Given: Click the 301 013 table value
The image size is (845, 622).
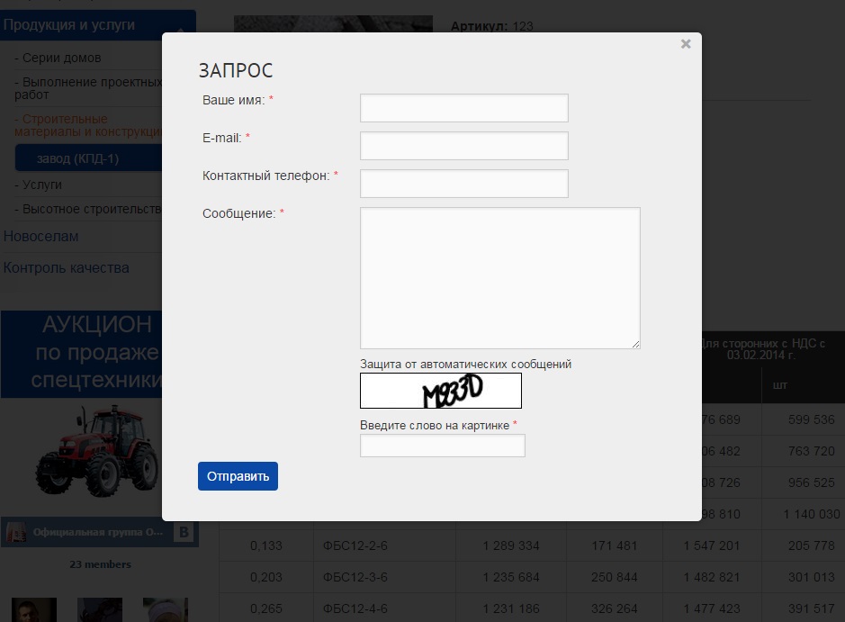Looking at the screenshot, I should tap(812, 577).
